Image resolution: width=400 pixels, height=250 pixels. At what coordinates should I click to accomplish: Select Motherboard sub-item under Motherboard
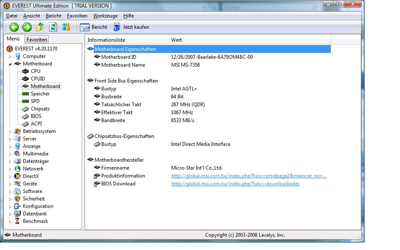point(45,86)
